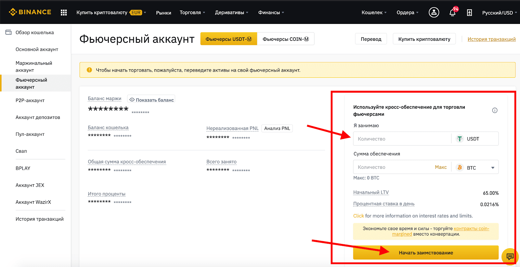Open the support chat bubble icon
The image size is (520, 267).
tap(510, 257)
